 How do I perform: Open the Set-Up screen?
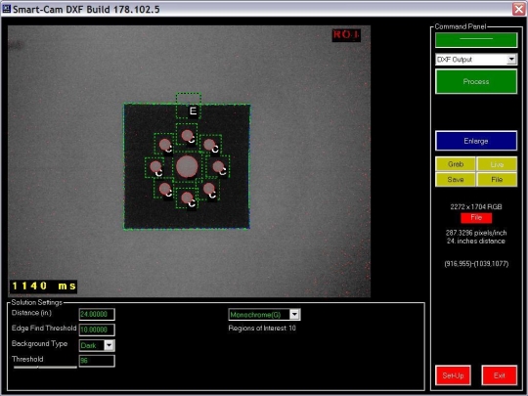(453, 375)
